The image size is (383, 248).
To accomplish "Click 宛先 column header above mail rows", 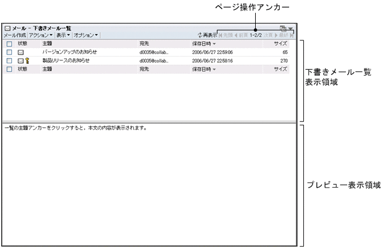I will pyautogui.click(x=144, y=44).
